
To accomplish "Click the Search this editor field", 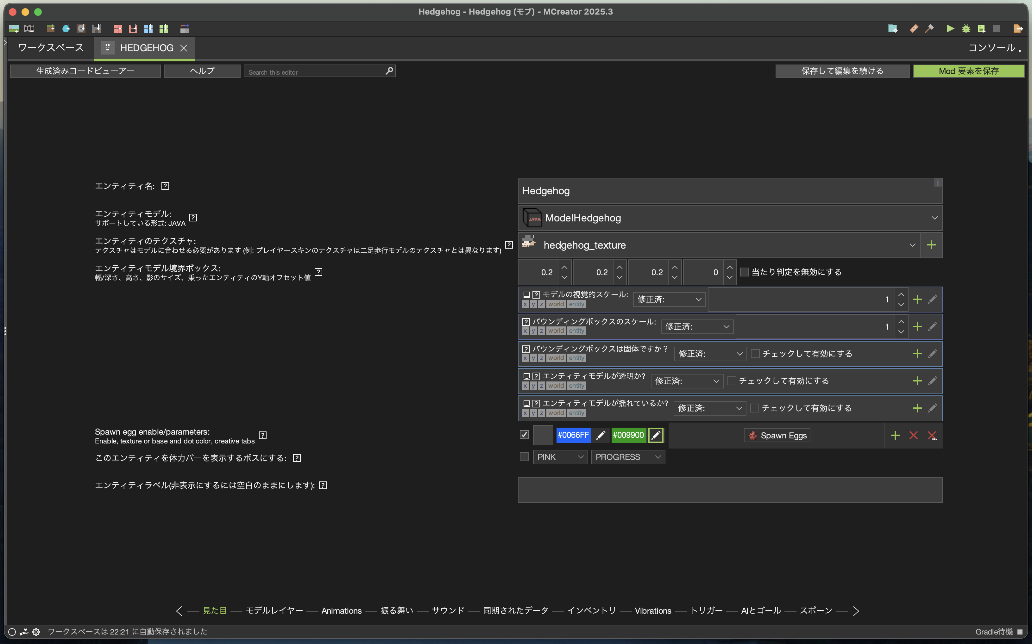I will click(315, 72).
